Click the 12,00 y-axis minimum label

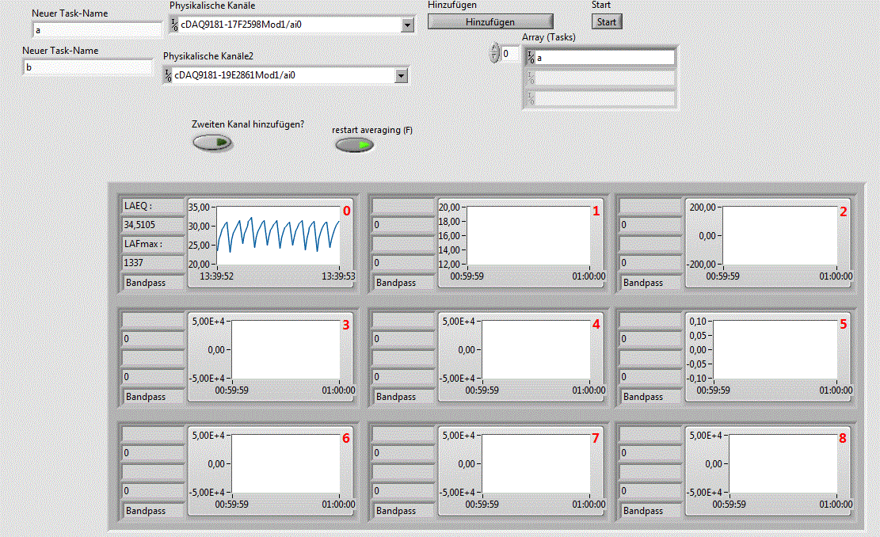tap(449, 265)
